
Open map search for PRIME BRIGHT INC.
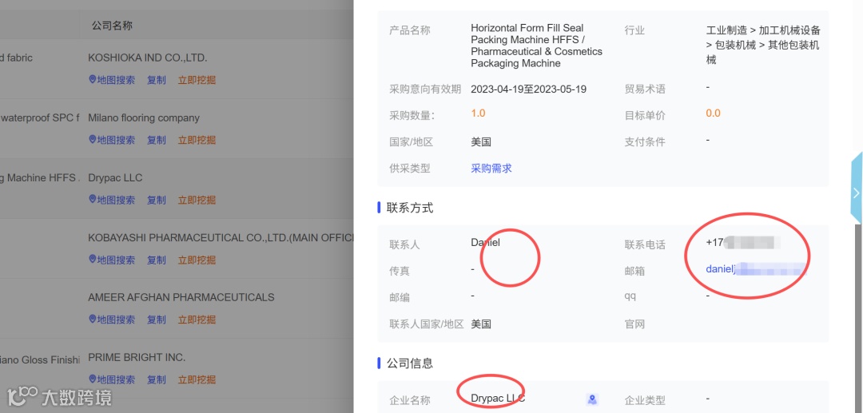112,379
